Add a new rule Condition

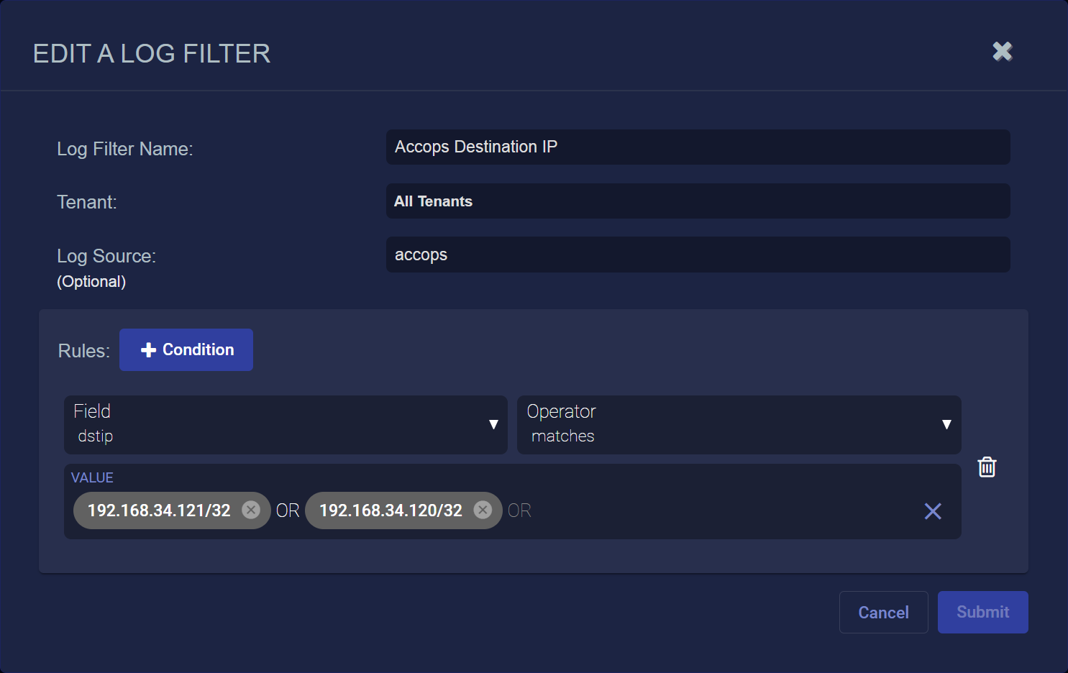click(x=186, y=350)
